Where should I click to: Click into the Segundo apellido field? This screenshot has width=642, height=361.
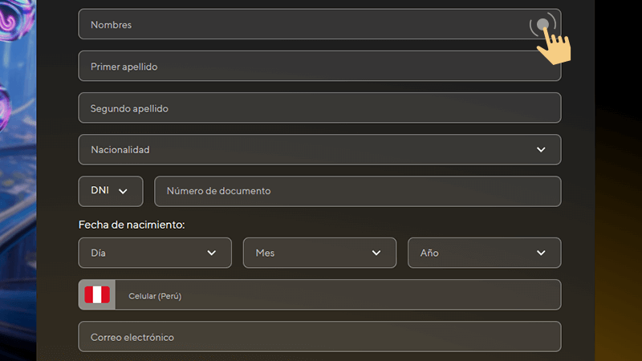click(x=319, y=108)
